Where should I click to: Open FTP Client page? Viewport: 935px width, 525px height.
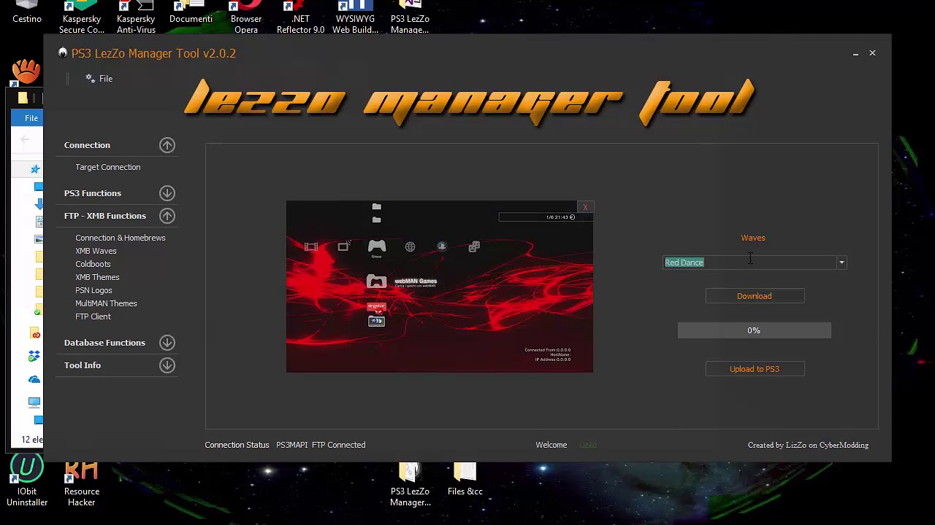pos(93,316)
